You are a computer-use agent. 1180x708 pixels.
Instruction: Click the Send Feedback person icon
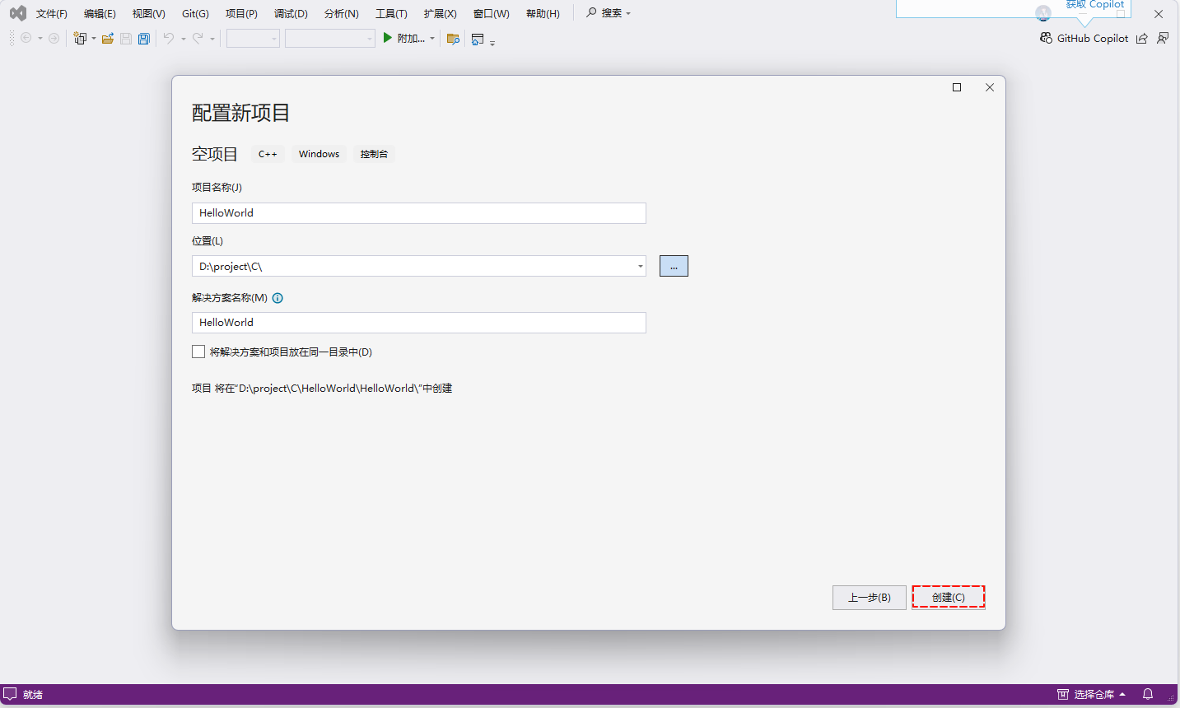click(x=1163, y=39)
